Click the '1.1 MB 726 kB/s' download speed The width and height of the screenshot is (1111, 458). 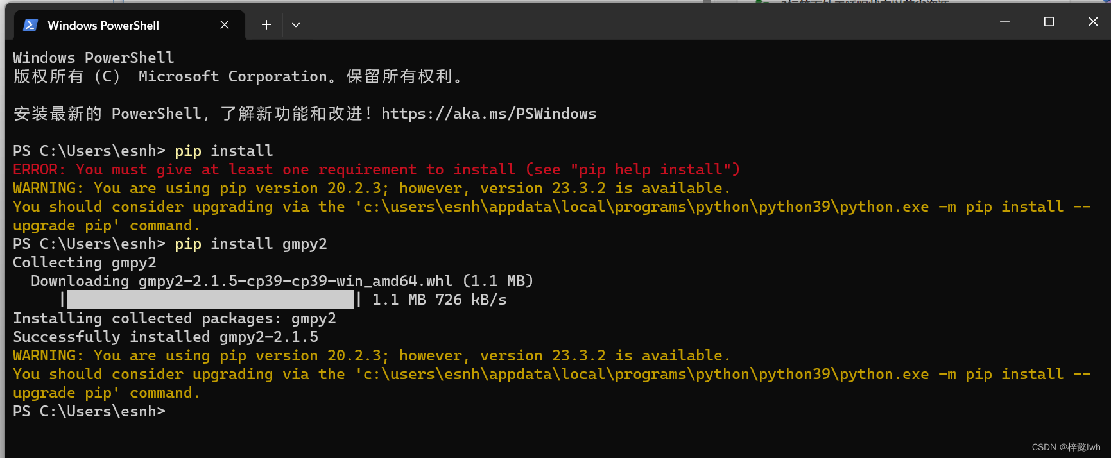[440, 300]
